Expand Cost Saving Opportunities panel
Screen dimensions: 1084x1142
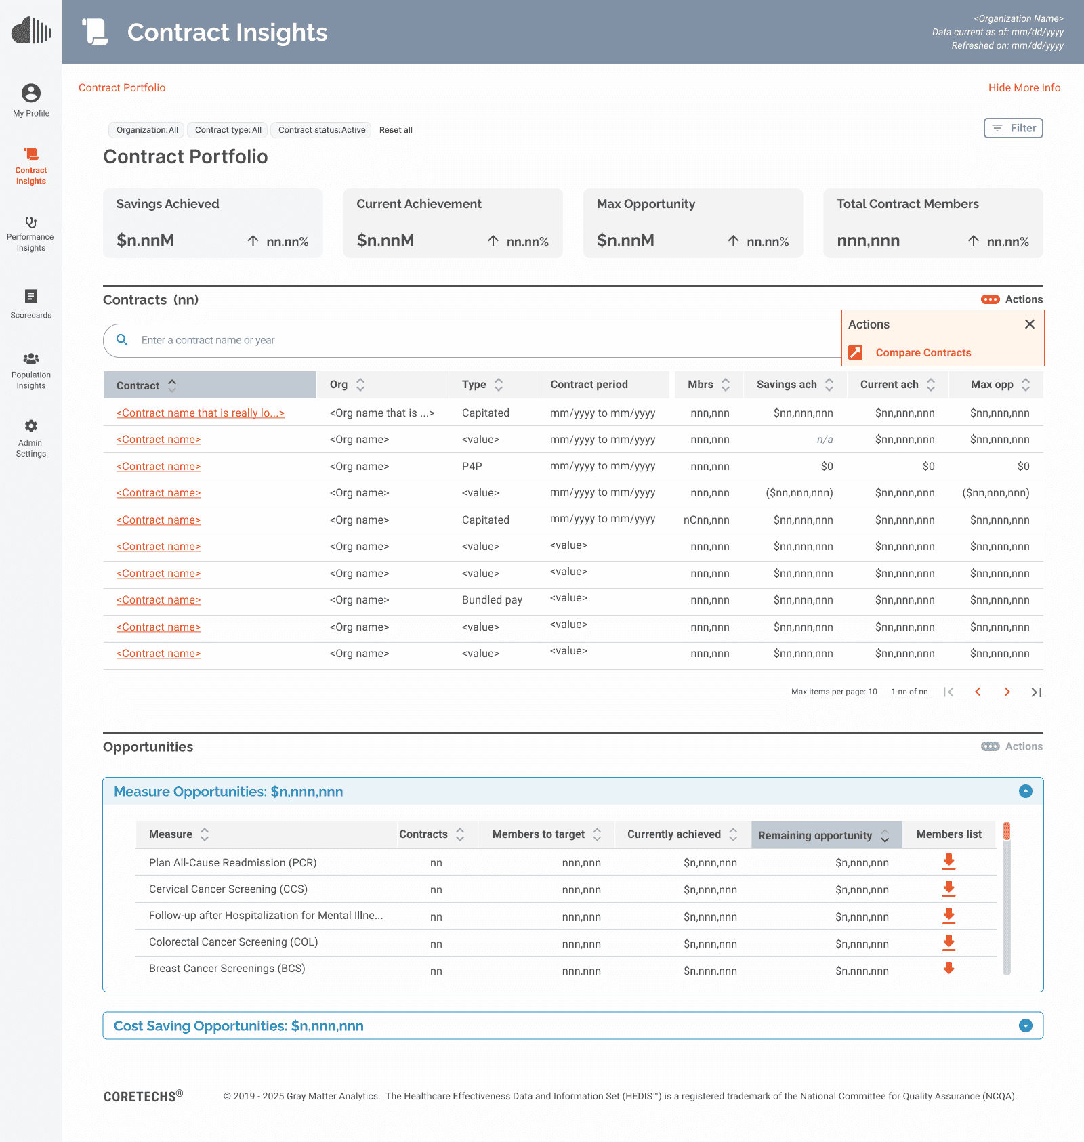coord(1026,1025)
